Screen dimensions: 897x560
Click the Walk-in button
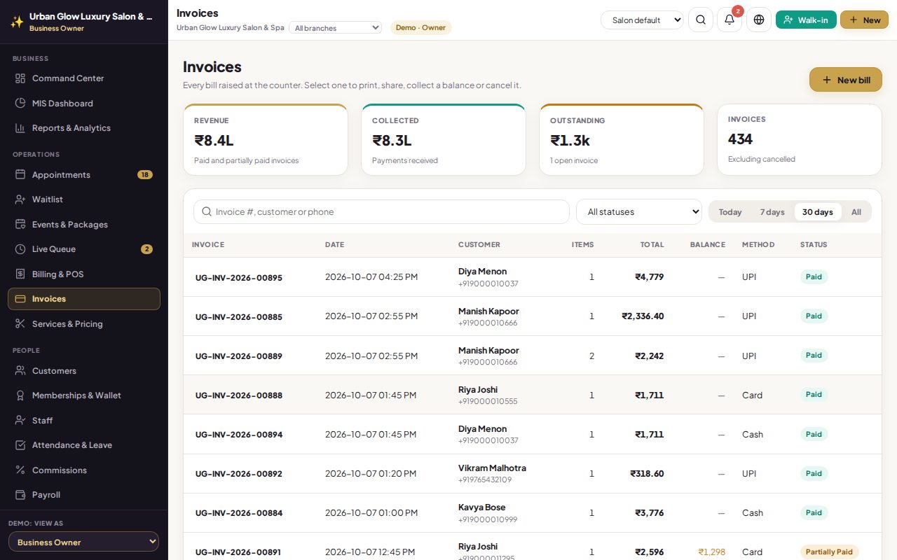click(x=806, y=20)
